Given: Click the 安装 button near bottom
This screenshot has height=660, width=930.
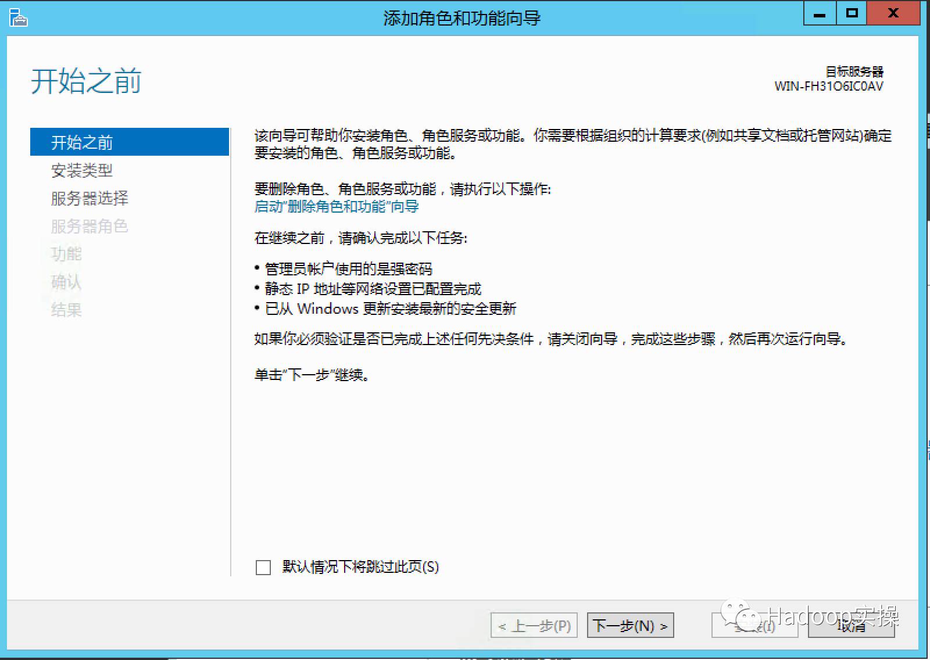Looking at the screenshot, I should pyautogui.click(x=754, y=626).
